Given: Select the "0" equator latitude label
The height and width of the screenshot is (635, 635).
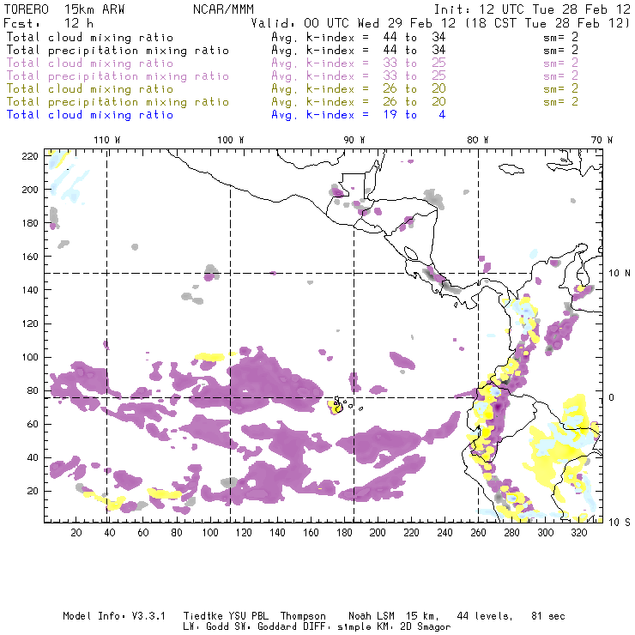Looking at the screenshot, I should [x=612, y=397].
